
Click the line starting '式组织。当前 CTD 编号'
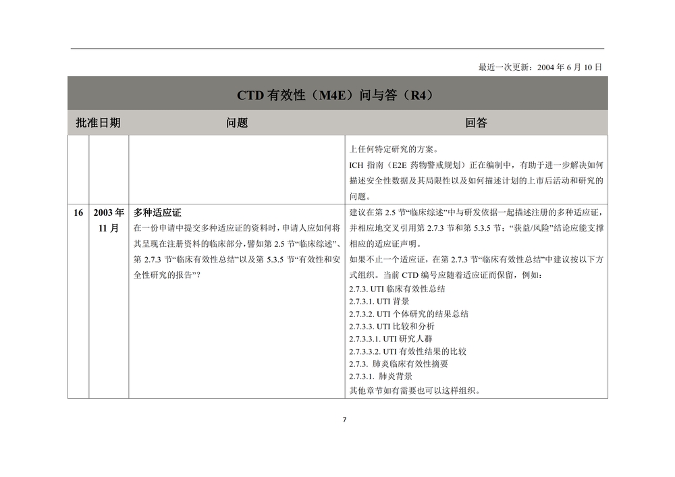tap(446, 275)
